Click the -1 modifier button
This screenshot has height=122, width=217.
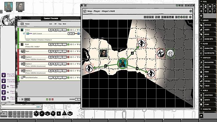[15, 116]
